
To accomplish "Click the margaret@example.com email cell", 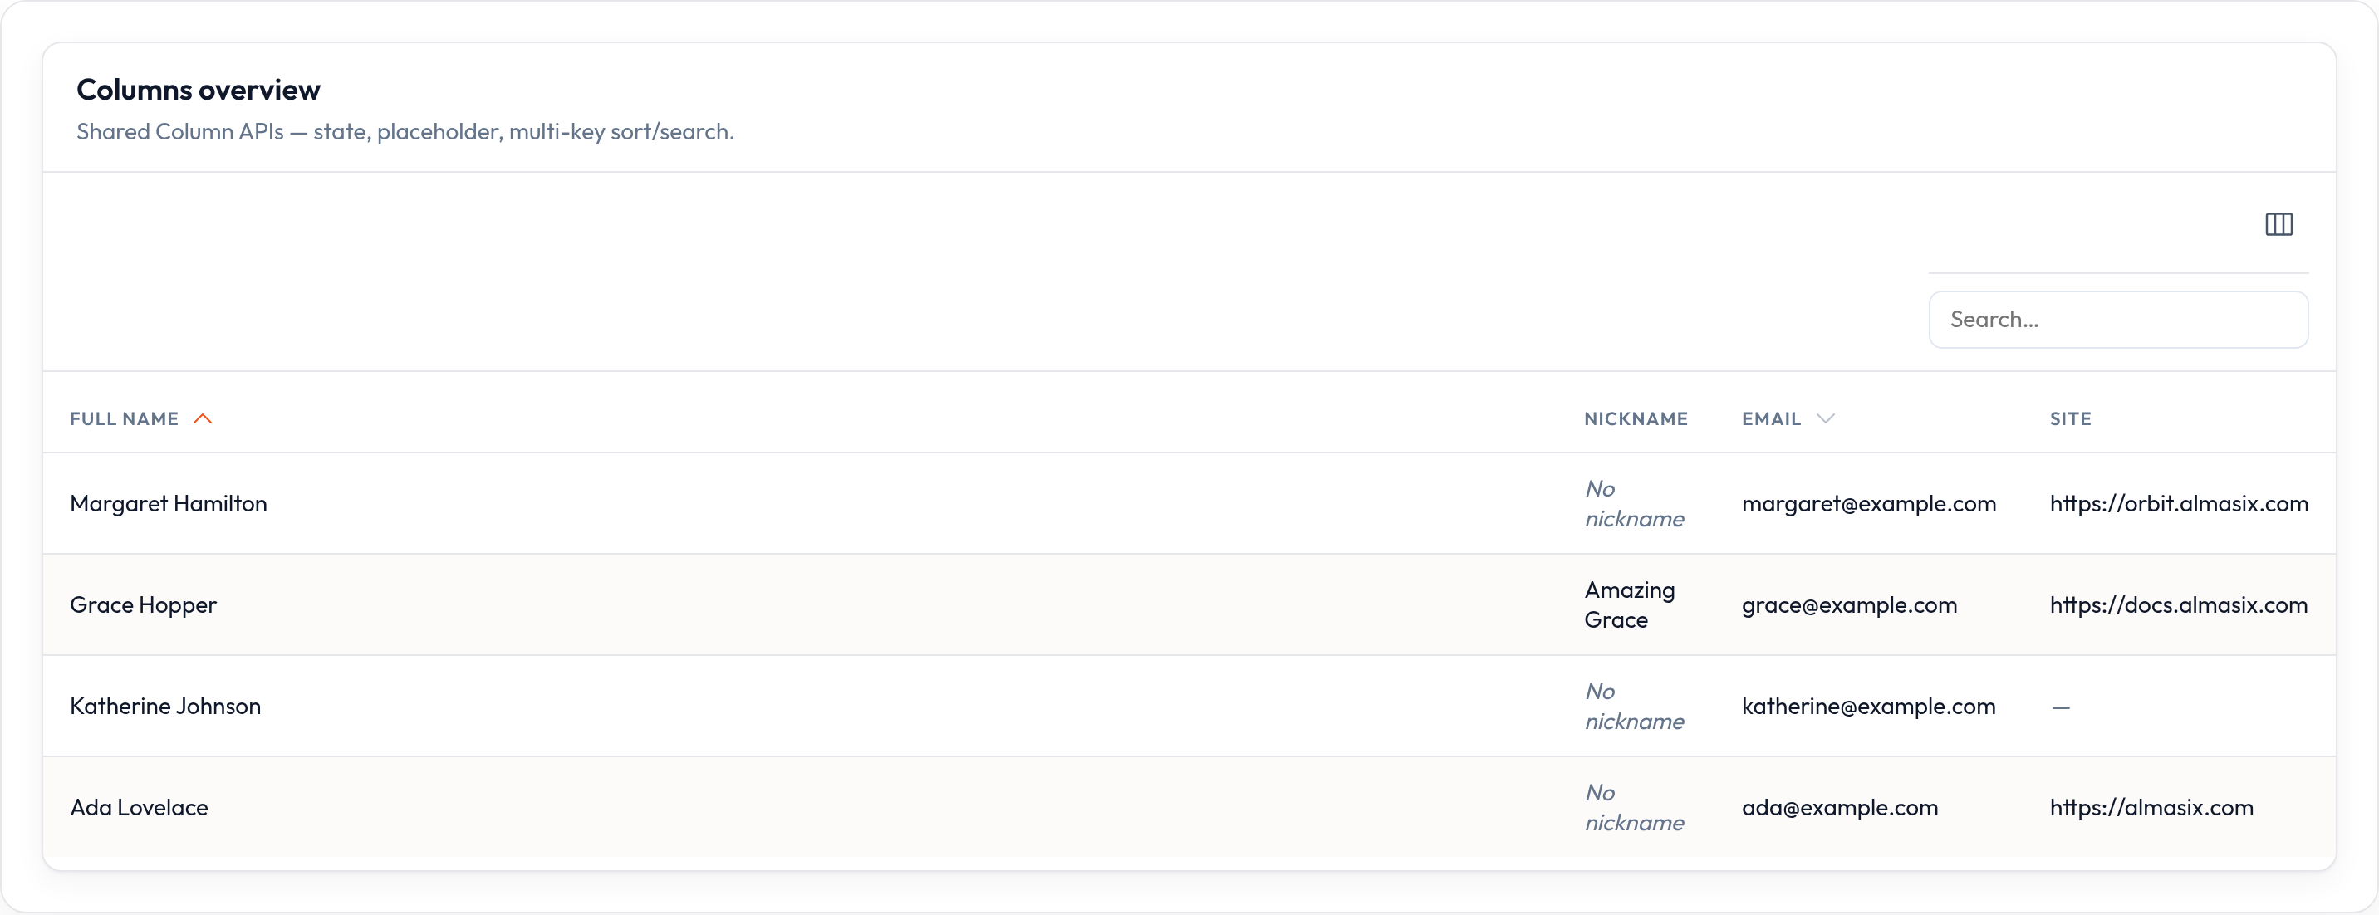I will (1868, 503).
